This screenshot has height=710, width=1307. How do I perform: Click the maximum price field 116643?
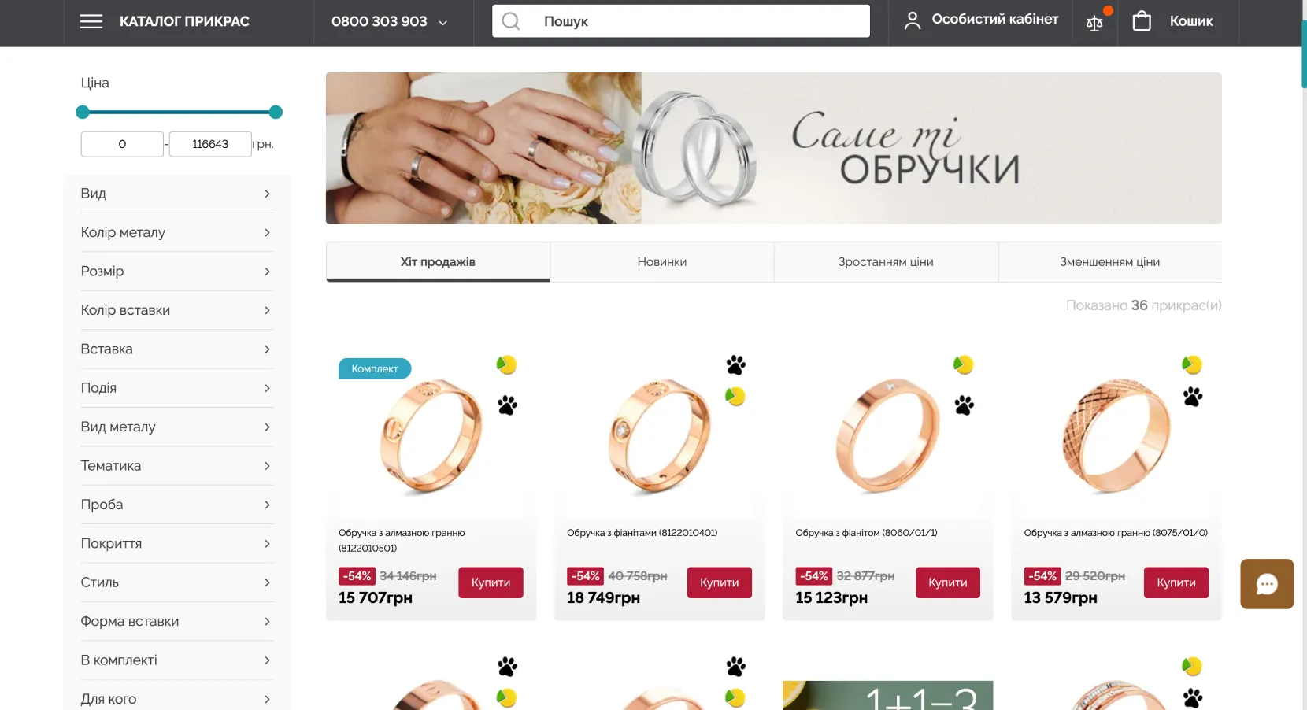tap(210, 144)
